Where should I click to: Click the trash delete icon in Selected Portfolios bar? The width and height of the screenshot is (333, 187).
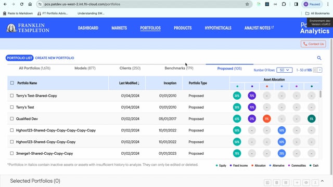(276, 182)
